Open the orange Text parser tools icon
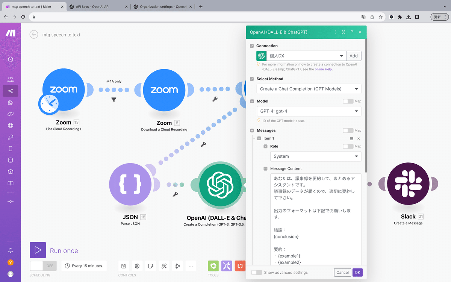Screen dimensions: 451x282 click(240, 266)
